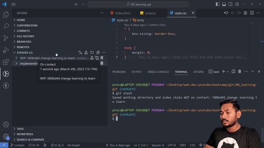Change indentation via Spaces: 4
264x148 pixels.
click(x=158, y=145)
